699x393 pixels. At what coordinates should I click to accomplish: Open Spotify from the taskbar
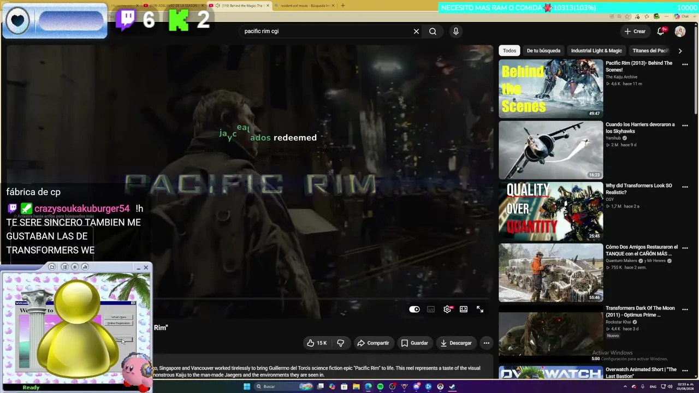(x=380, y=386)
